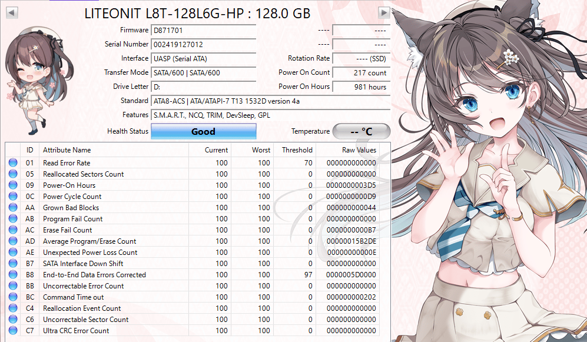Click threshold value 70
Screen dimensions: 587x342
pyautogui.click(x=308, y=163)
